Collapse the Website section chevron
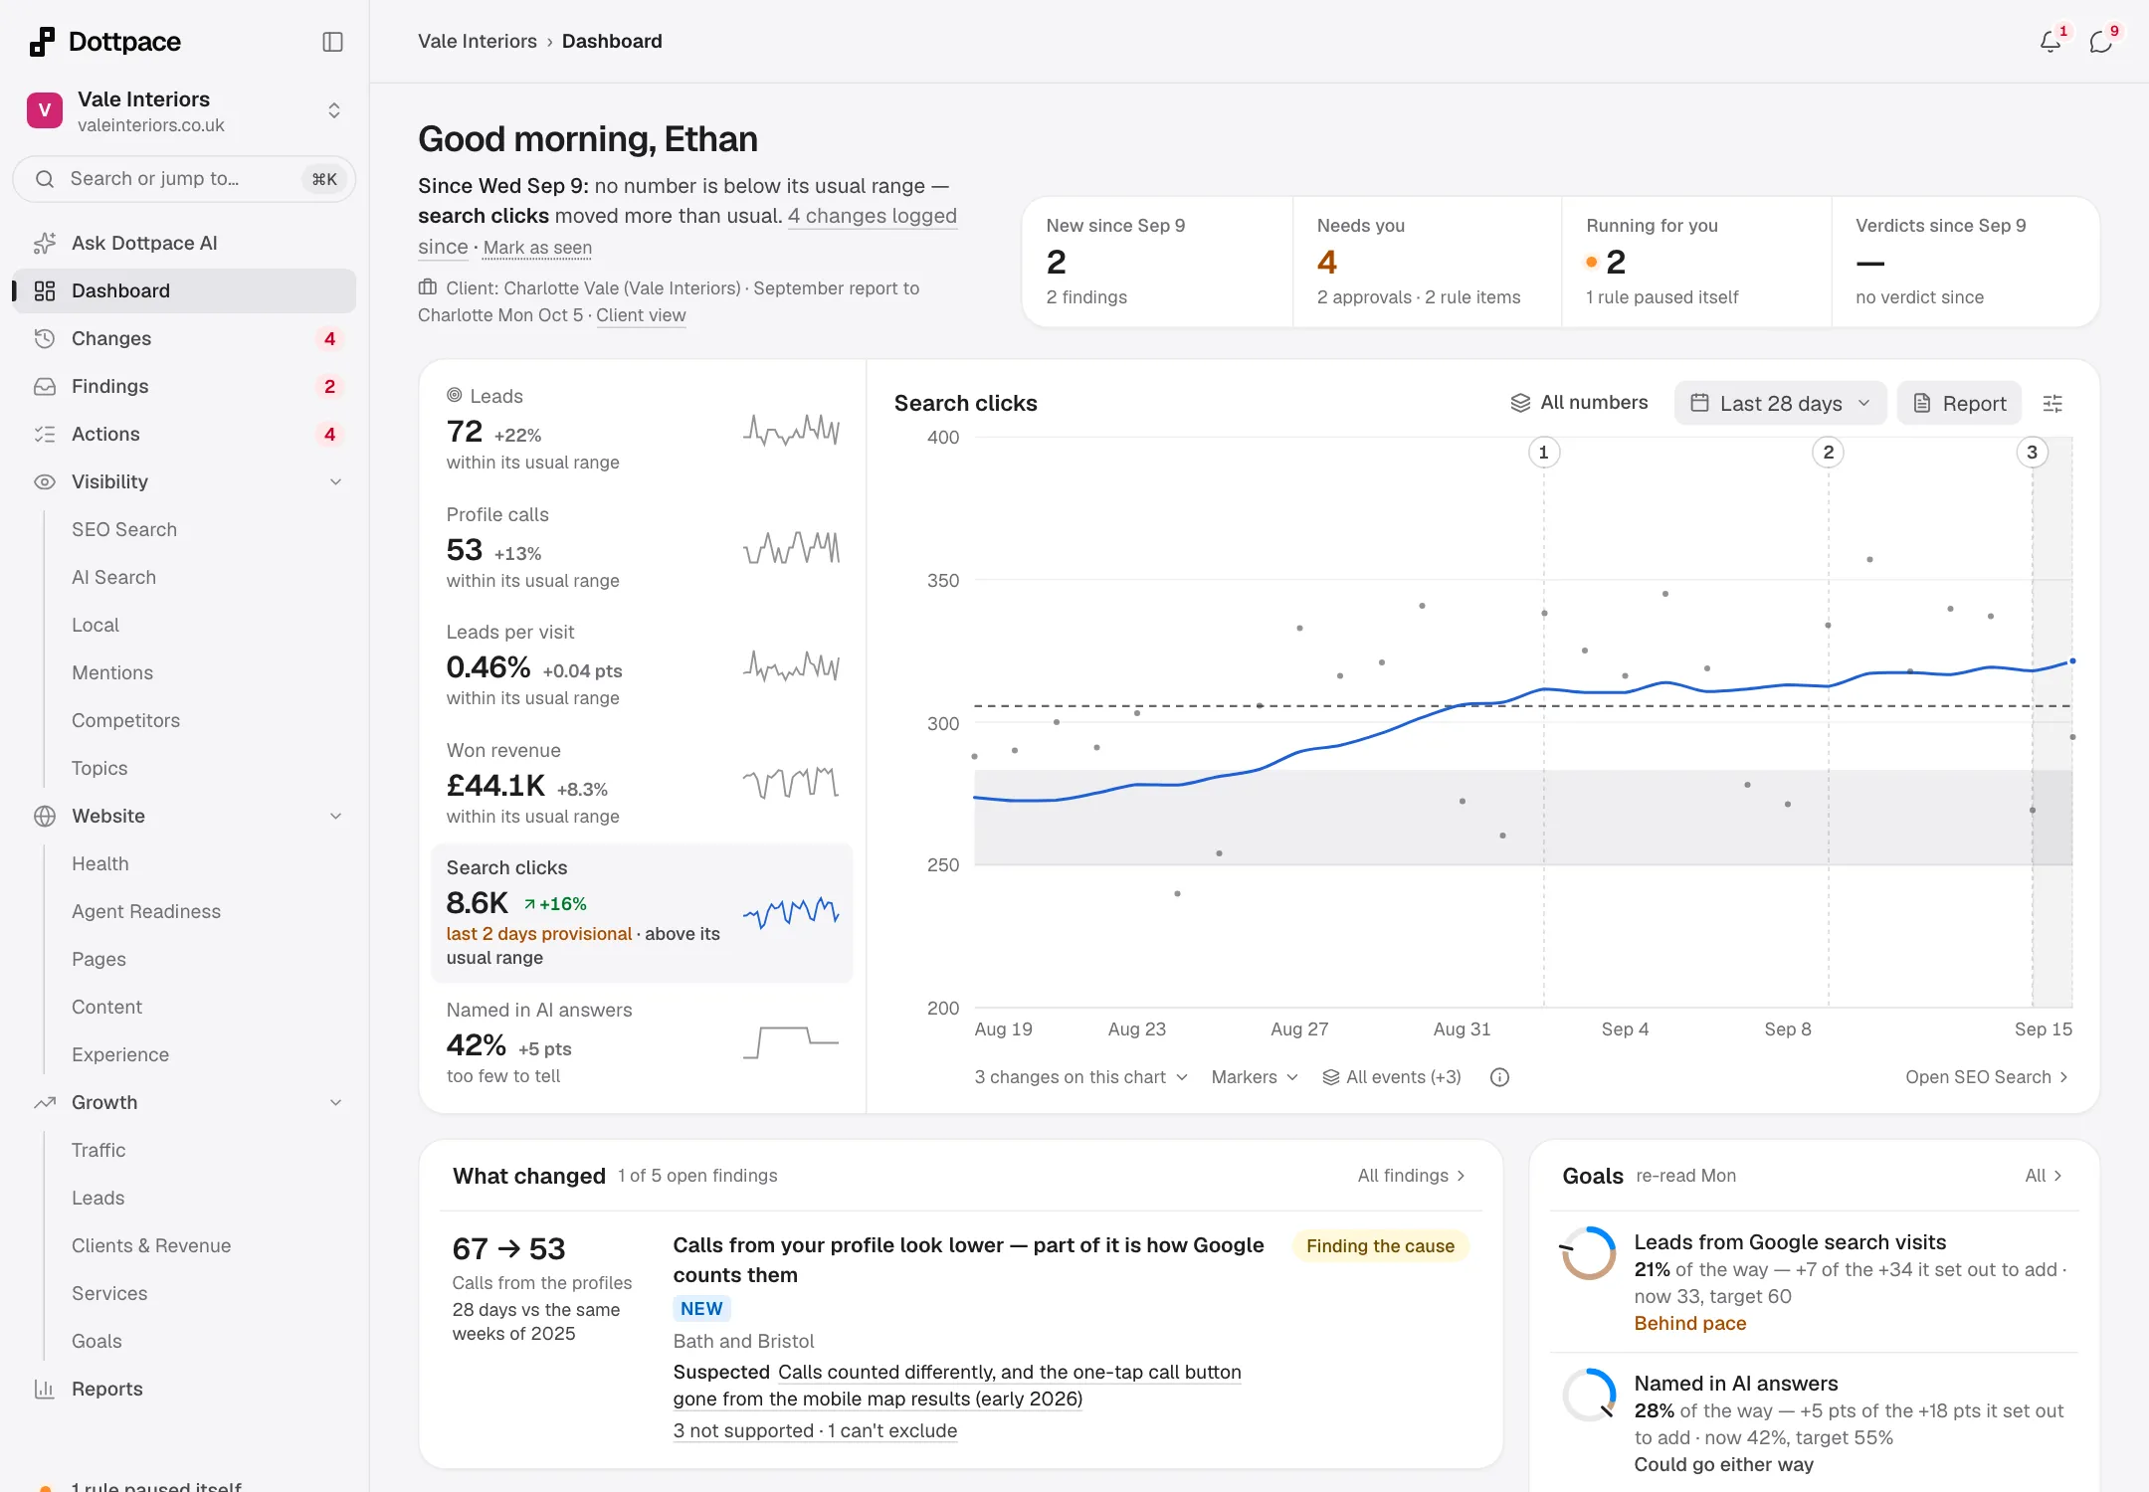2149x1492 pixels. point(336,817)
